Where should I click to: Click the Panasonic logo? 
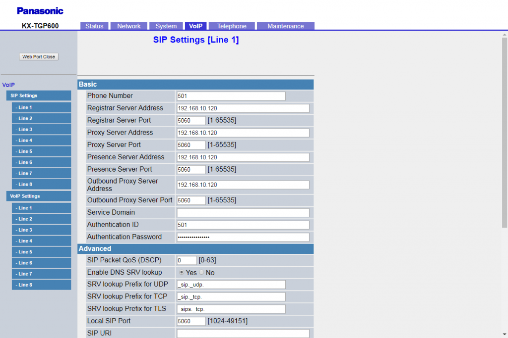click(40, 11)
